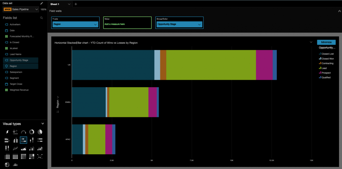342x169 pixels.
Task: Click the Minimize button
Action: tap(326, 42)
